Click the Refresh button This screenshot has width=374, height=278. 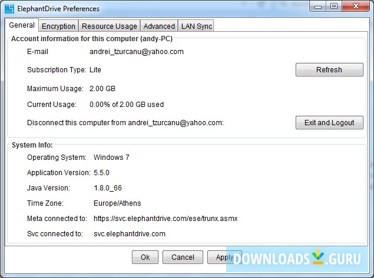click(329, 70)
